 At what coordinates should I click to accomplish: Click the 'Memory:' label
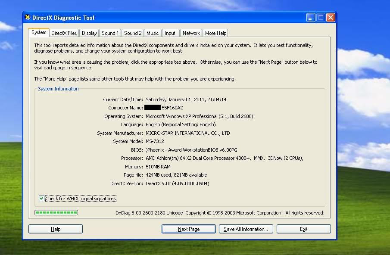tap(134, 167)
